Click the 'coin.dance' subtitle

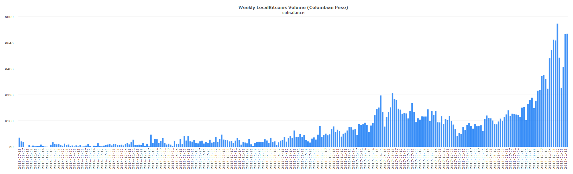293,13
